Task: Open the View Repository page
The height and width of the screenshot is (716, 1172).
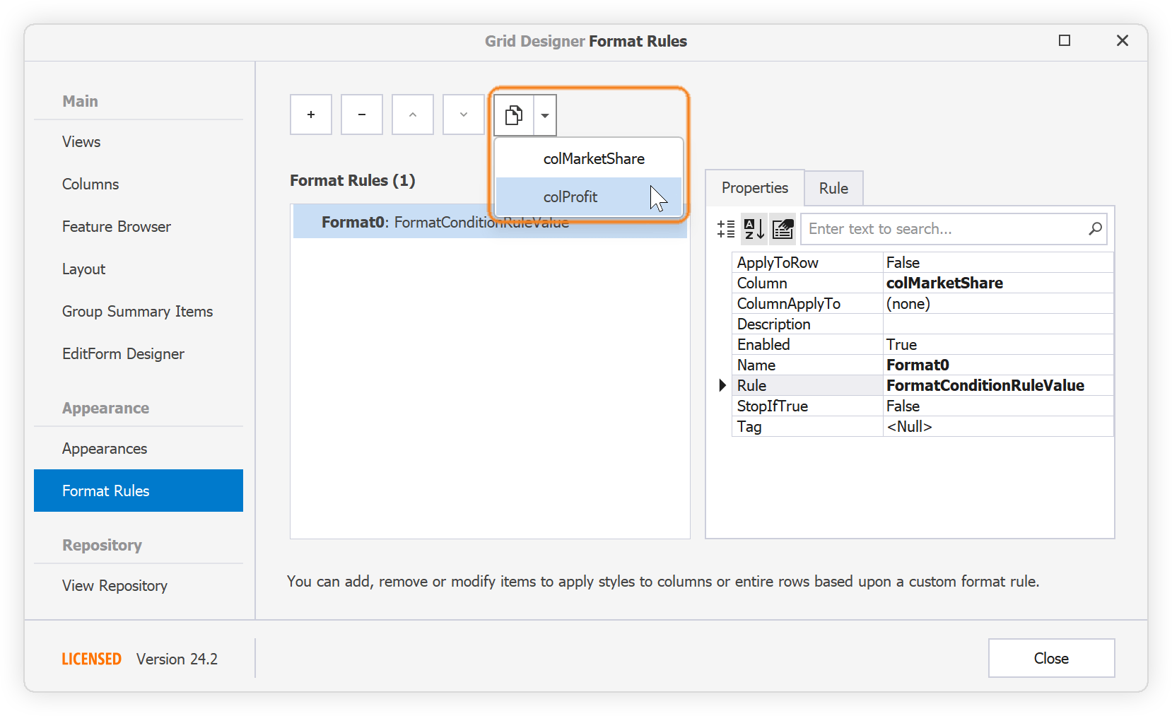Action: pyautogui.click(x=114, y=585)
